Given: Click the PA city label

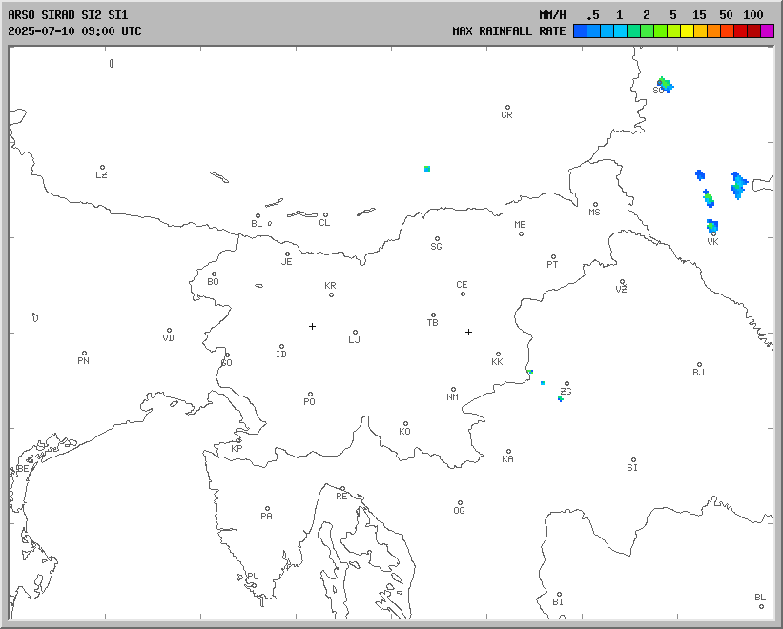Looking at the screenshot, I should point(267,516).
